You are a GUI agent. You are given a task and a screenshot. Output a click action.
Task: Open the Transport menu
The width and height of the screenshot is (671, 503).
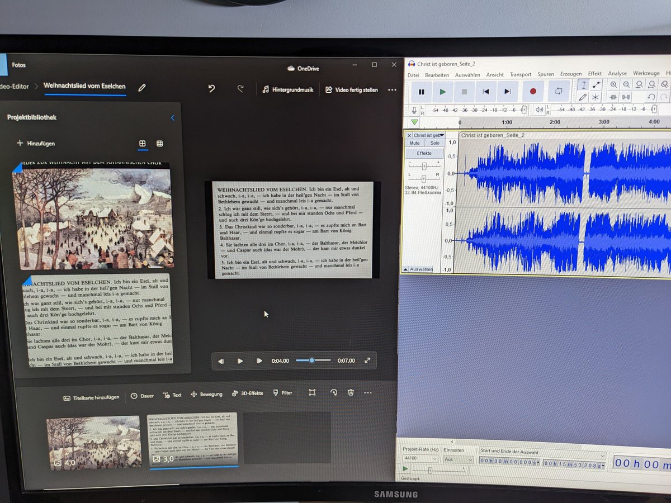[x=521, y=74]
